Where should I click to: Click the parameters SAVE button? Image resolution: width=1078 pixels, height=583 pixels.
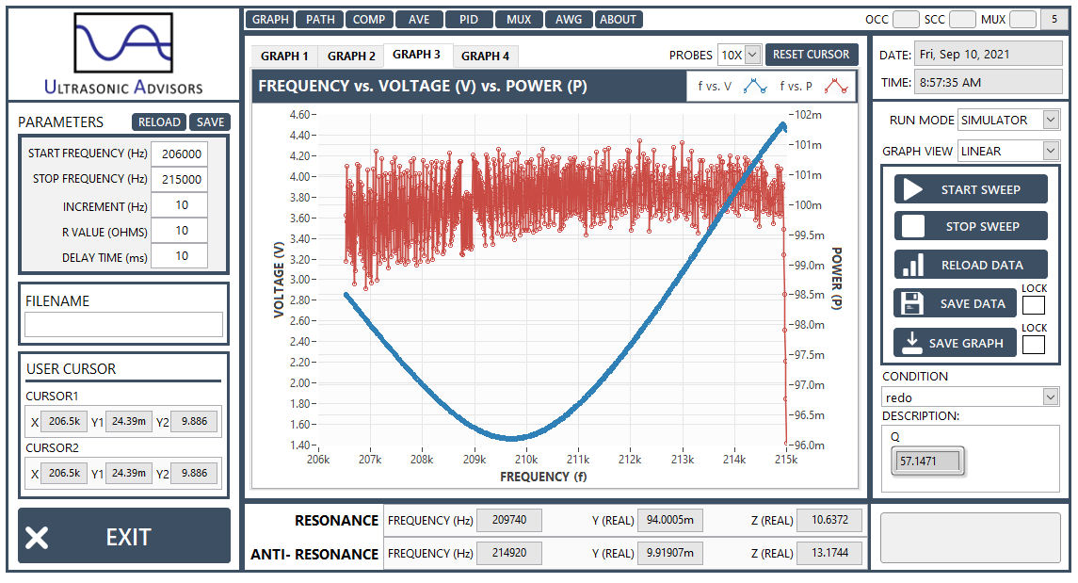click(x=210, y=121)
